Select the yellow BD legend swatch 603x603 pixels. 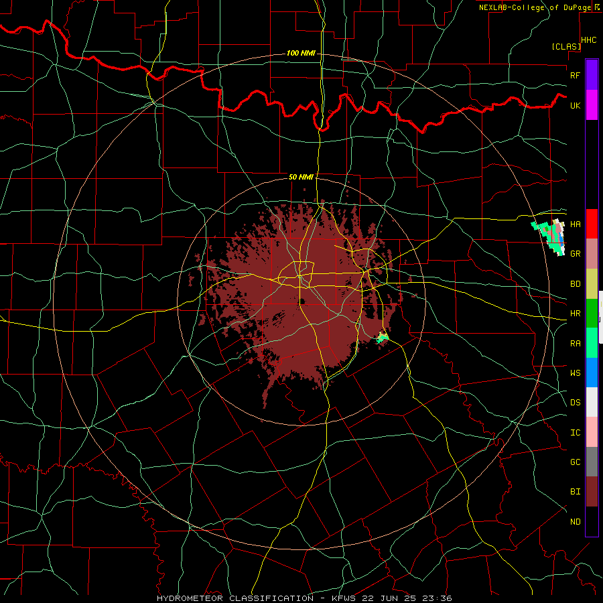(592, 283)
